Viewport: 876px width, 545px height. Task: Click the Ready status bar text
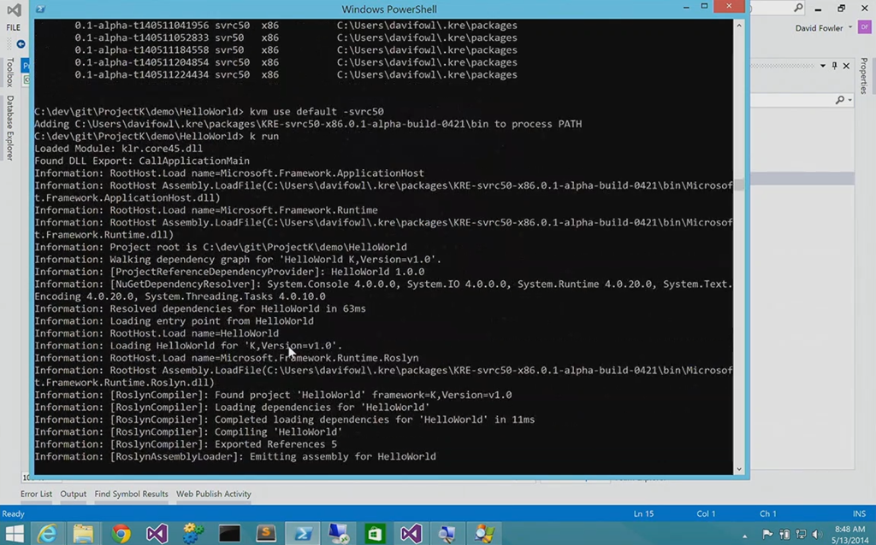pyautogui.click(x=14, y=513)
